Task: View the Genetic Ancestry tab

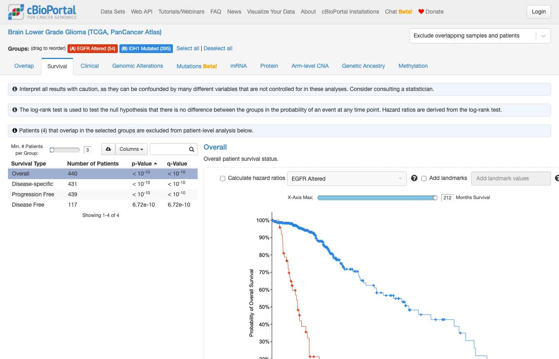Action: [363, 66]
